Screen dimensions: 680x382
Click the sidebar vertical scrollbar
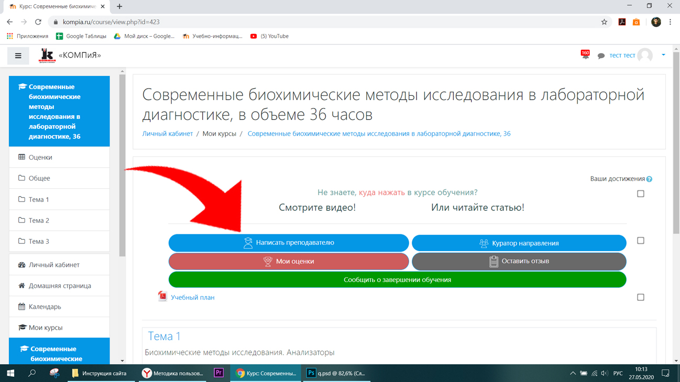(122, 165)
